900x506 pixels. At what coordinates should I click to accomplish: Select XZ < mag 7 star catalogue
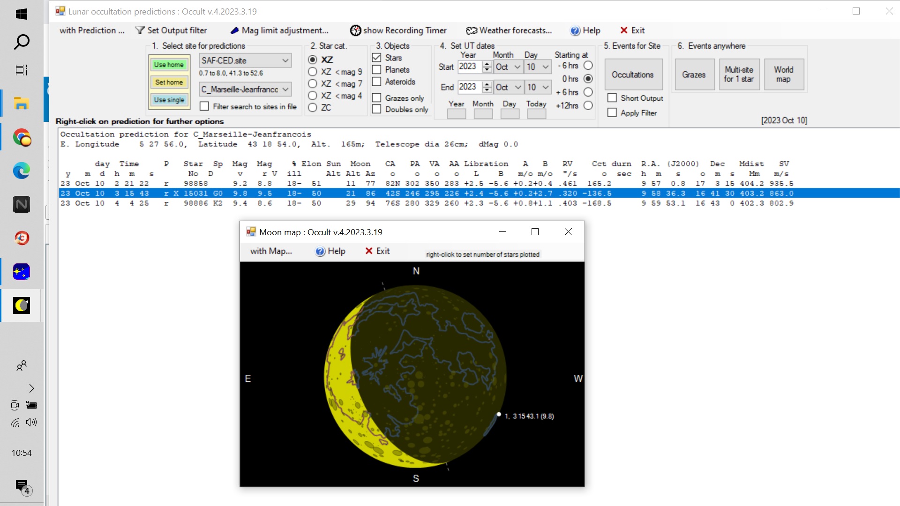[313, 83]
